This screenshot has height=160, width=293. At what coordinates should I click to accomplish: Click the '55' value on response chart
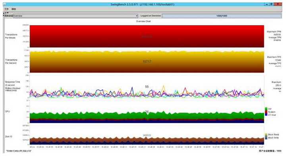[146, 87]
